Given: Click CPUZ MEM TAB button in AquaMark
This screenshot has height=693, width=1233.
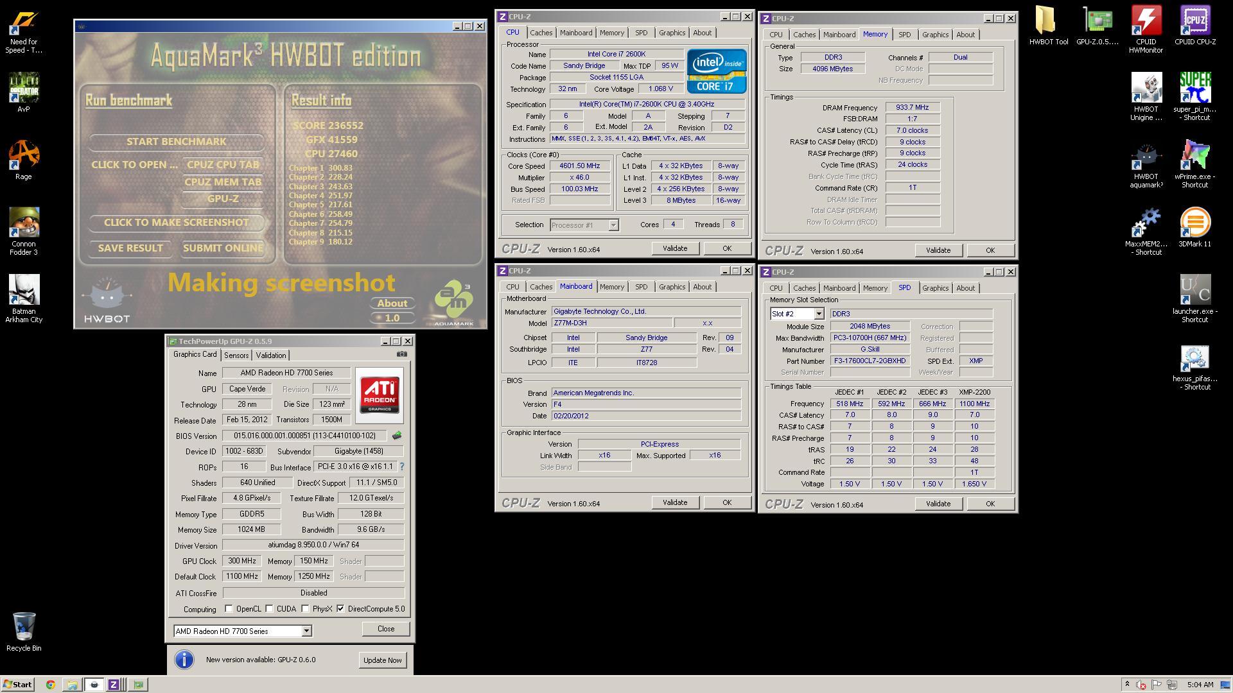Looking at the screenshot, I should pos(223,182).
